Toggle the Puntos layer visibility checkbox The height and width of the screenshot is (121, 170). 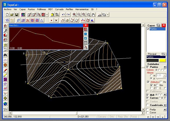pos(148,29)
